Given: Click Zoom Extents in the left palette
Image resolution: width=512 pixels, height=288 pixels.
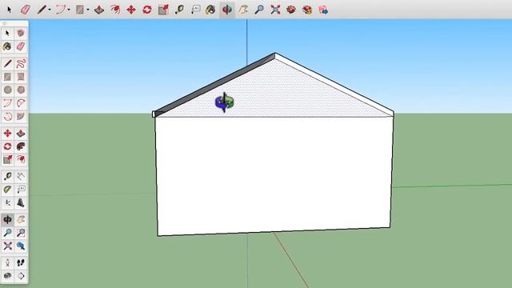Looking at the screenshot, I should (8, 246).
